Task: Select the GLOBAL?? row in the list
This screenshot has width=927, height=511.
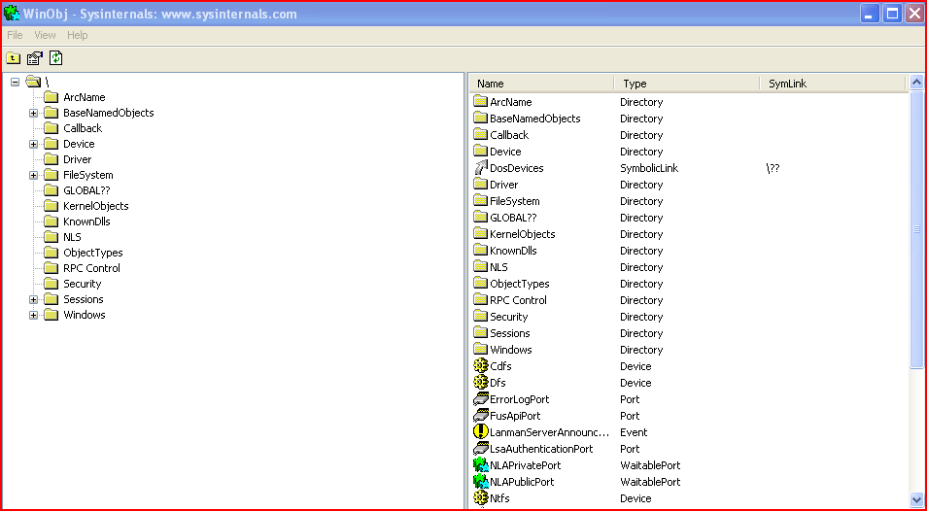Action: click(x=689, y=218)
